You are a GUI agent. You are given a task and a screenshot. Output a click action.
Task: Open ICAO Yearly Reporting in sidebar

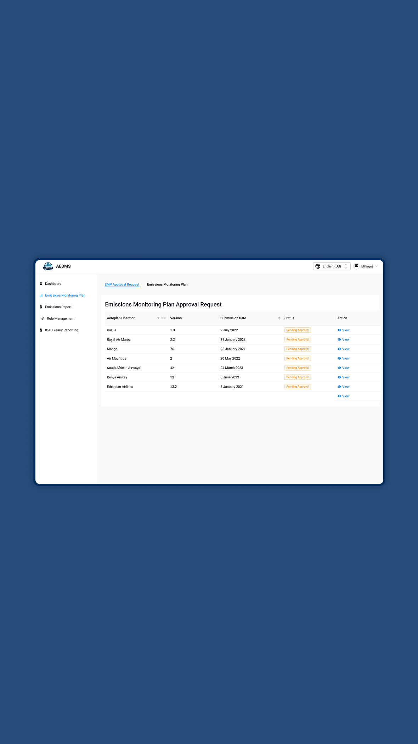(62, 330)
